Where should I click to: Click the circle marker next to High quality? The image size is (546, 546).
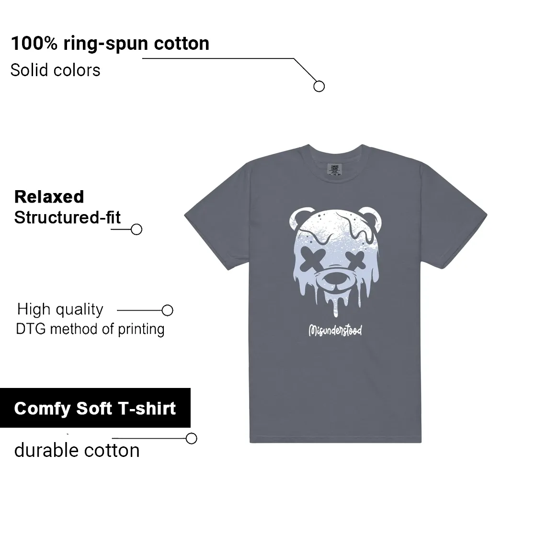[x=168, y=310]
